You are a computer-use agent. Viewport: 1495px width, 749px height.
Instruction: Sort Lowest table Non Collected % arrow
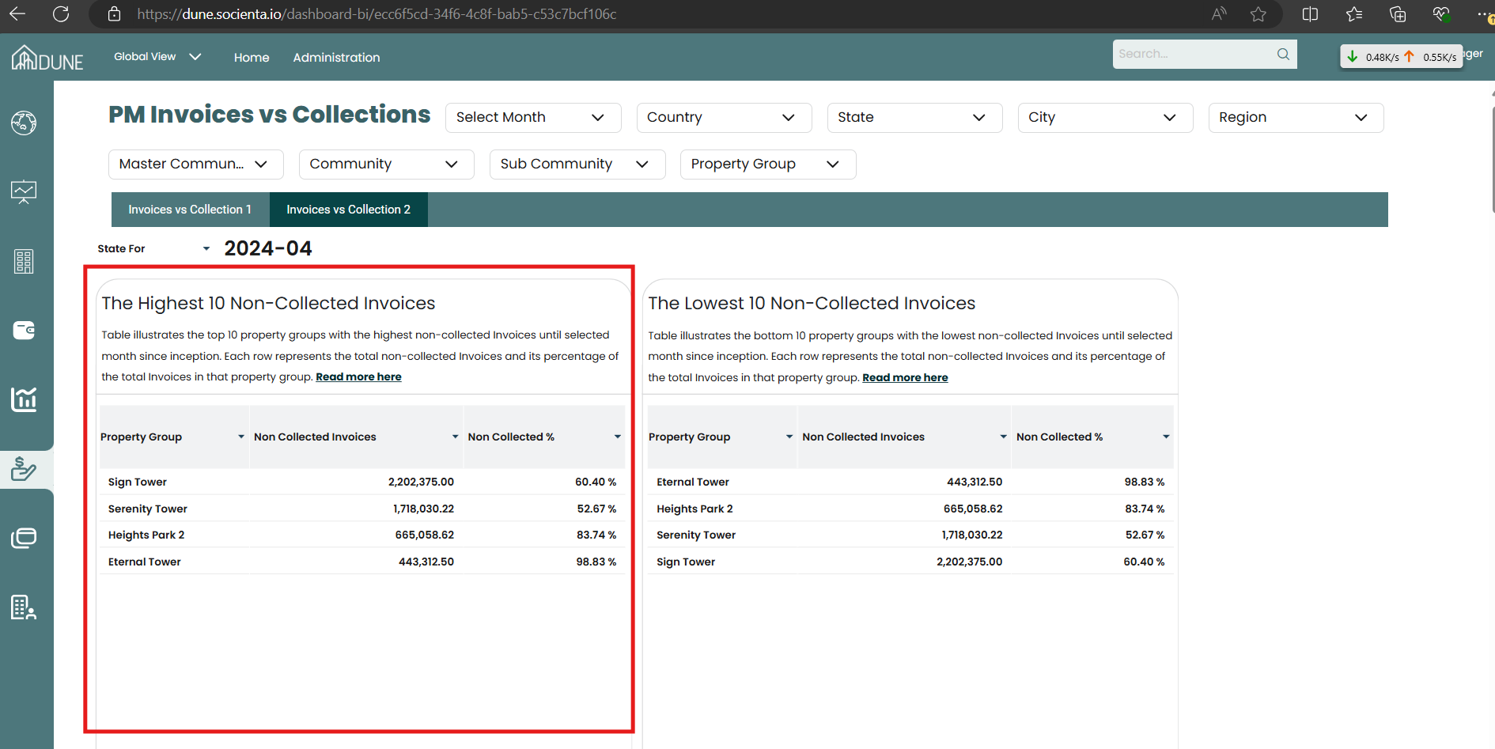(1166, 437)
